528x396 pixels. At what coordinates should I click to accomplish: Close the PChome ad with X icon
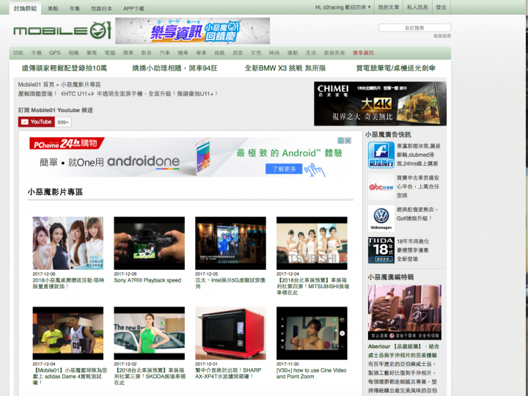point(348,140)
